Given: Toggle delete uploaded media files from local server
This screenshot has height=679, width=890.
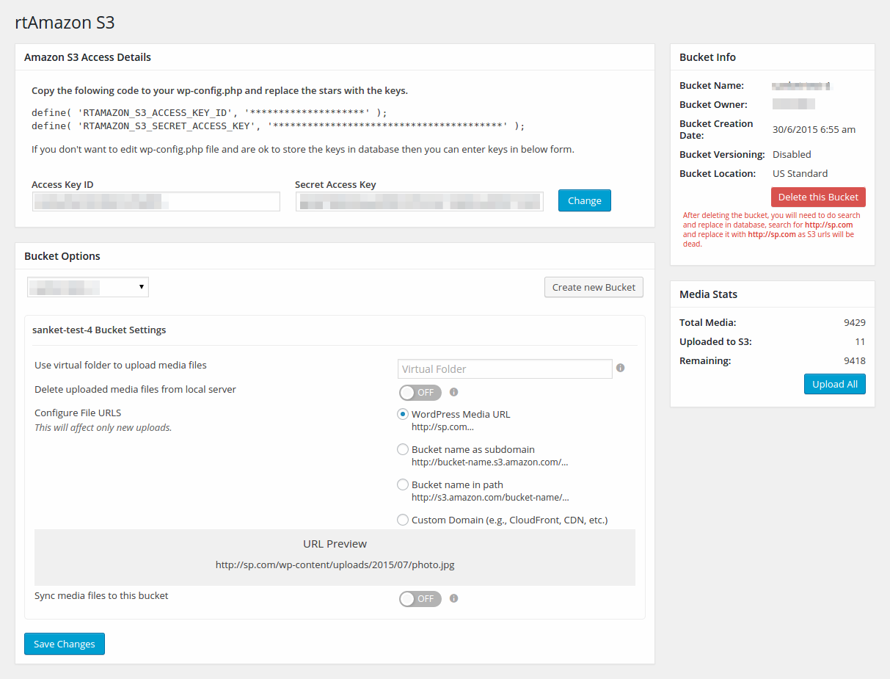Looking at the screenshot, I should 420,393.
